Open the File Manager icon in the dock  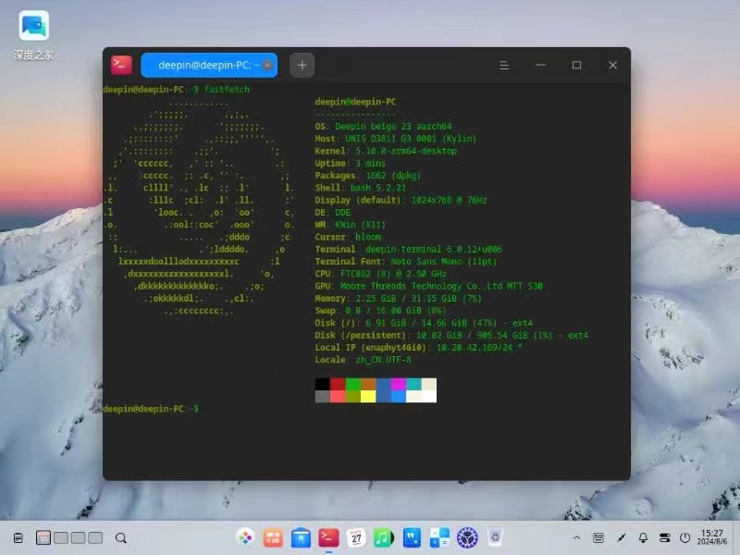pos(301,537)
